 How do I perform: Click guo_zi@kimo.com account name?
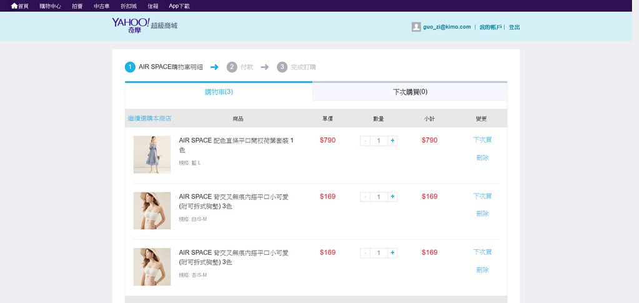click(x=447, y=27)
